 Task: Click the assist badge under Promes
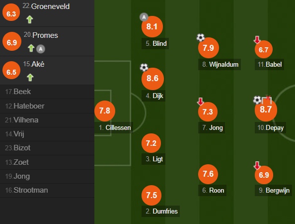point(41,49)
